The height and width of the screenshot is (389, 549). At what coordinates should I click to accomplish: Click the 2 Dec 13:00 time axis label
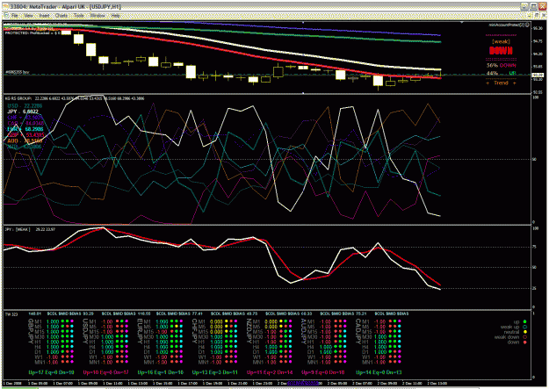[x=437, y=384]
